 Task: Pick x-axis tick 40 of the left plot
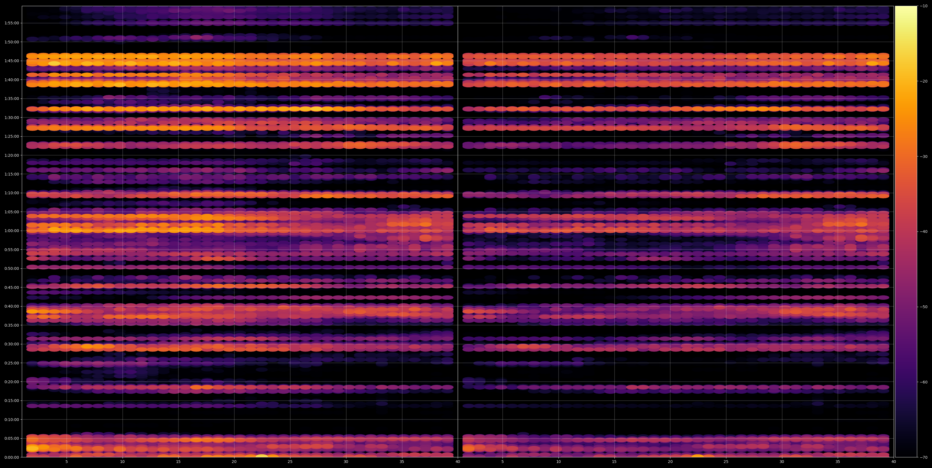click(x=458, y=462)
